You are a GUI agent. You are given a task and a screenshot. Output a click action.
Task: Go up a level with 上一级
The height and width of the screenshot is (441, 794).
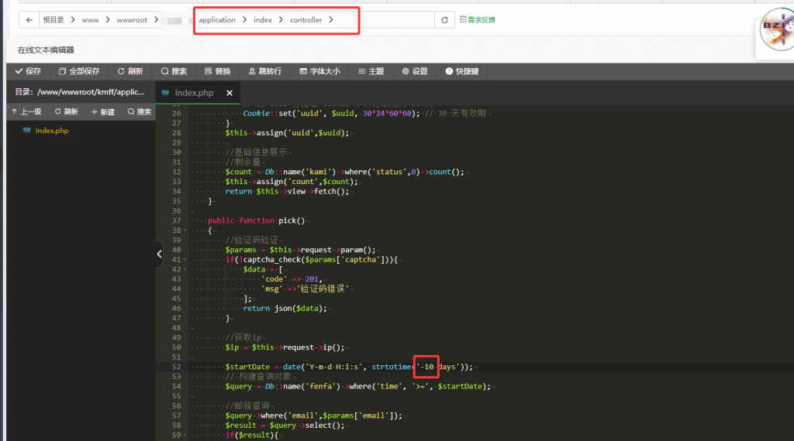coord(26,111)
